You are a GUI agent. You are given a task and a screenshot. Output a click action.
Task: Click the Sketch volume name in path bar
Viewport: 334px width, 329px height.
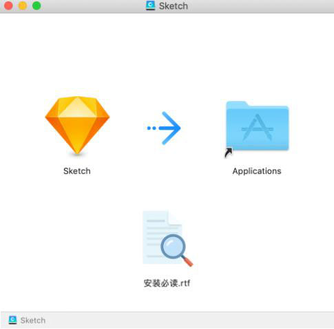coord(33,320)
